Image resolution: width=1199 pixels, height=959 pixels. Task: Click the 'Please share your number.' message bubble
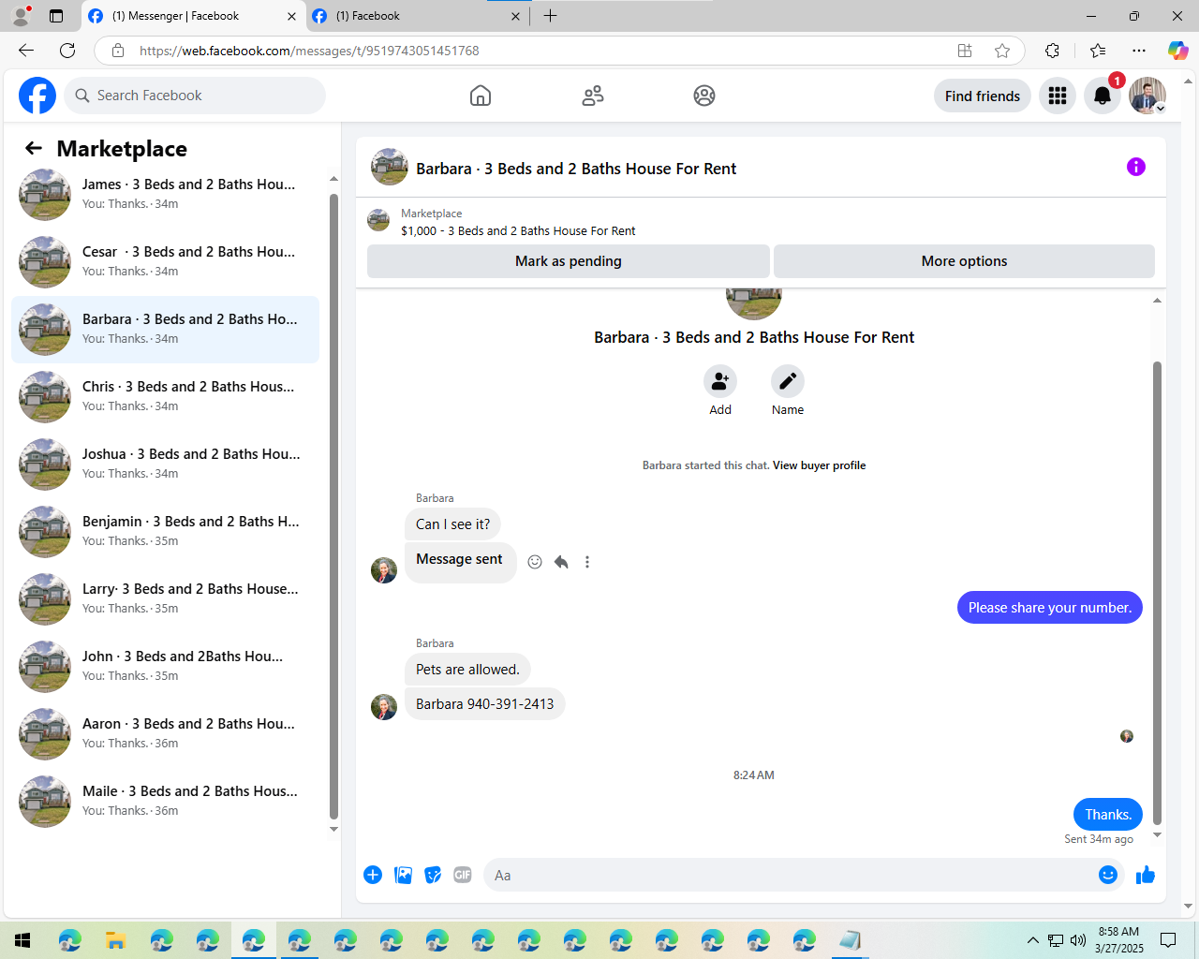click(x=1050, y=608)
